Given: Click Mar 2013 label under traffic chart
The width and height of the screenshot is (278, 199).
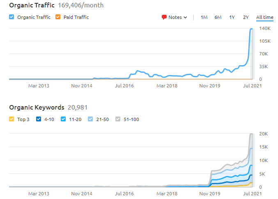Looking at the screenshot, I should 39,86.
